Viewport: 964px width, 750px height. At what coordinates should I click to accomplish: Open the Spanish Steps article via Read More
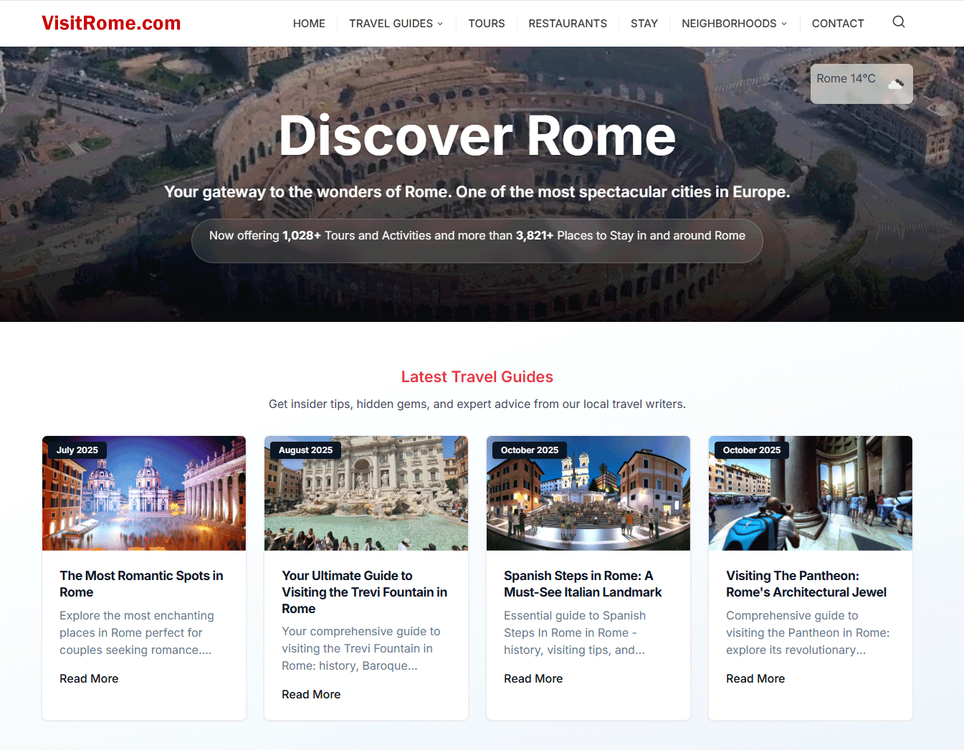click(x=533, y=678)
